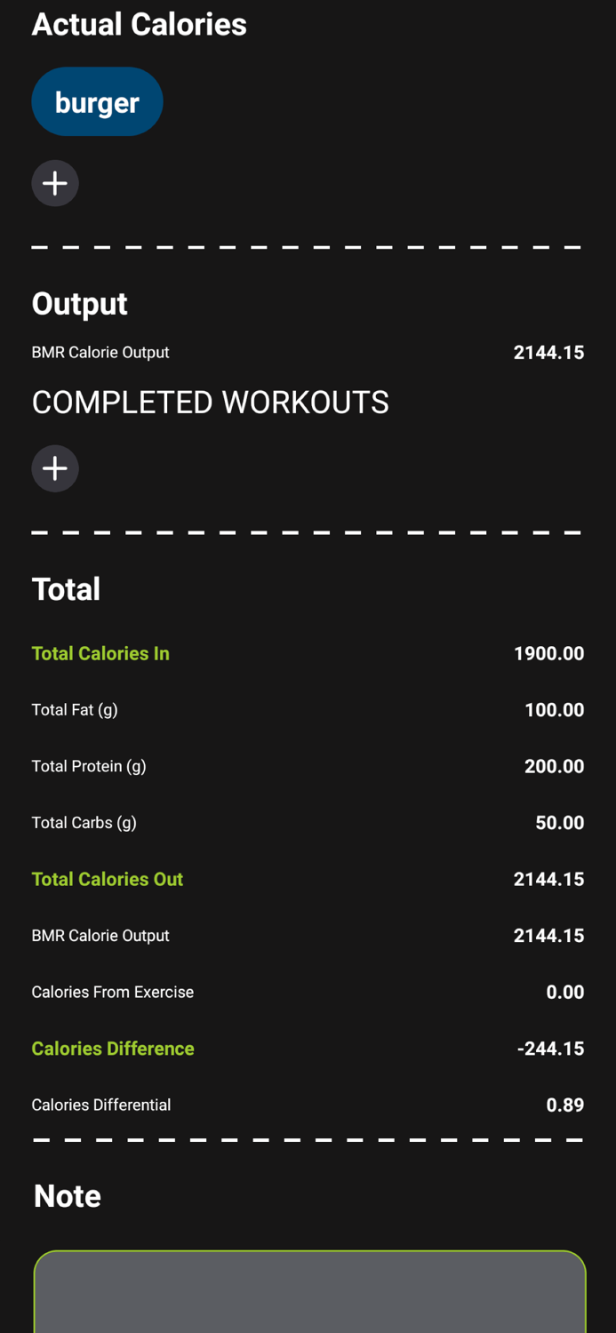Image resolution: width=616 pixels, height=1333 pixels.
Task: Click the Total Calories Out label
Action: click(x=107, y=879)
